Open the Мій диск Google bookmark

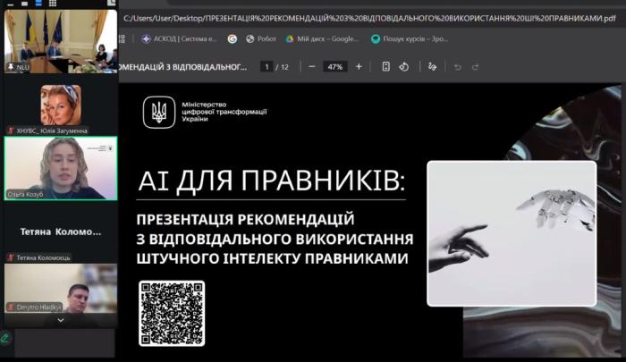[x=322, y=39]
